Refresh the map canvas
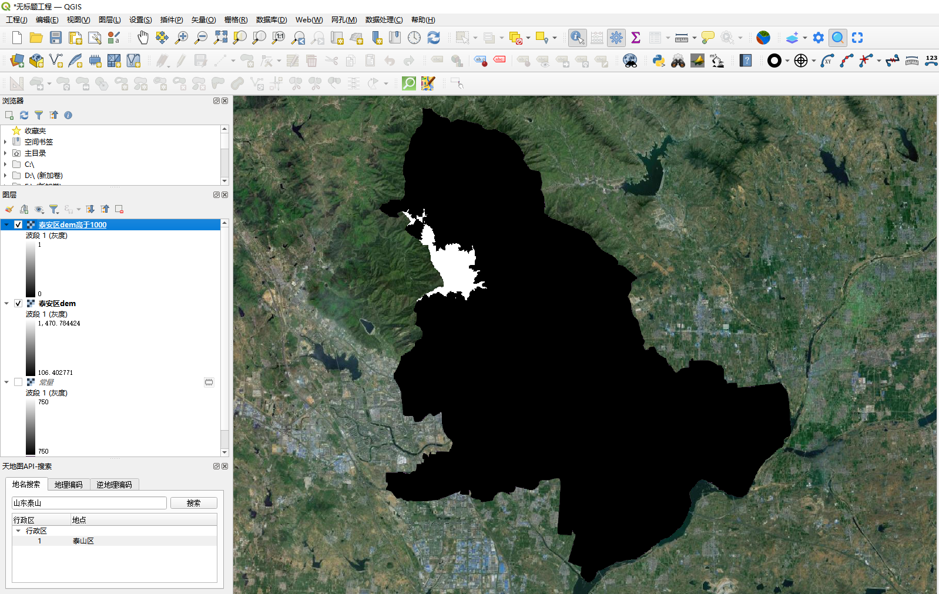The height and width of the screenshot is (594, 939). [x=434, y=38]
